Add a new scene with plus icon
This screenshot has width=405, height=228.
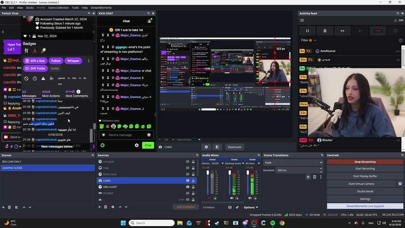coord(3,207)
